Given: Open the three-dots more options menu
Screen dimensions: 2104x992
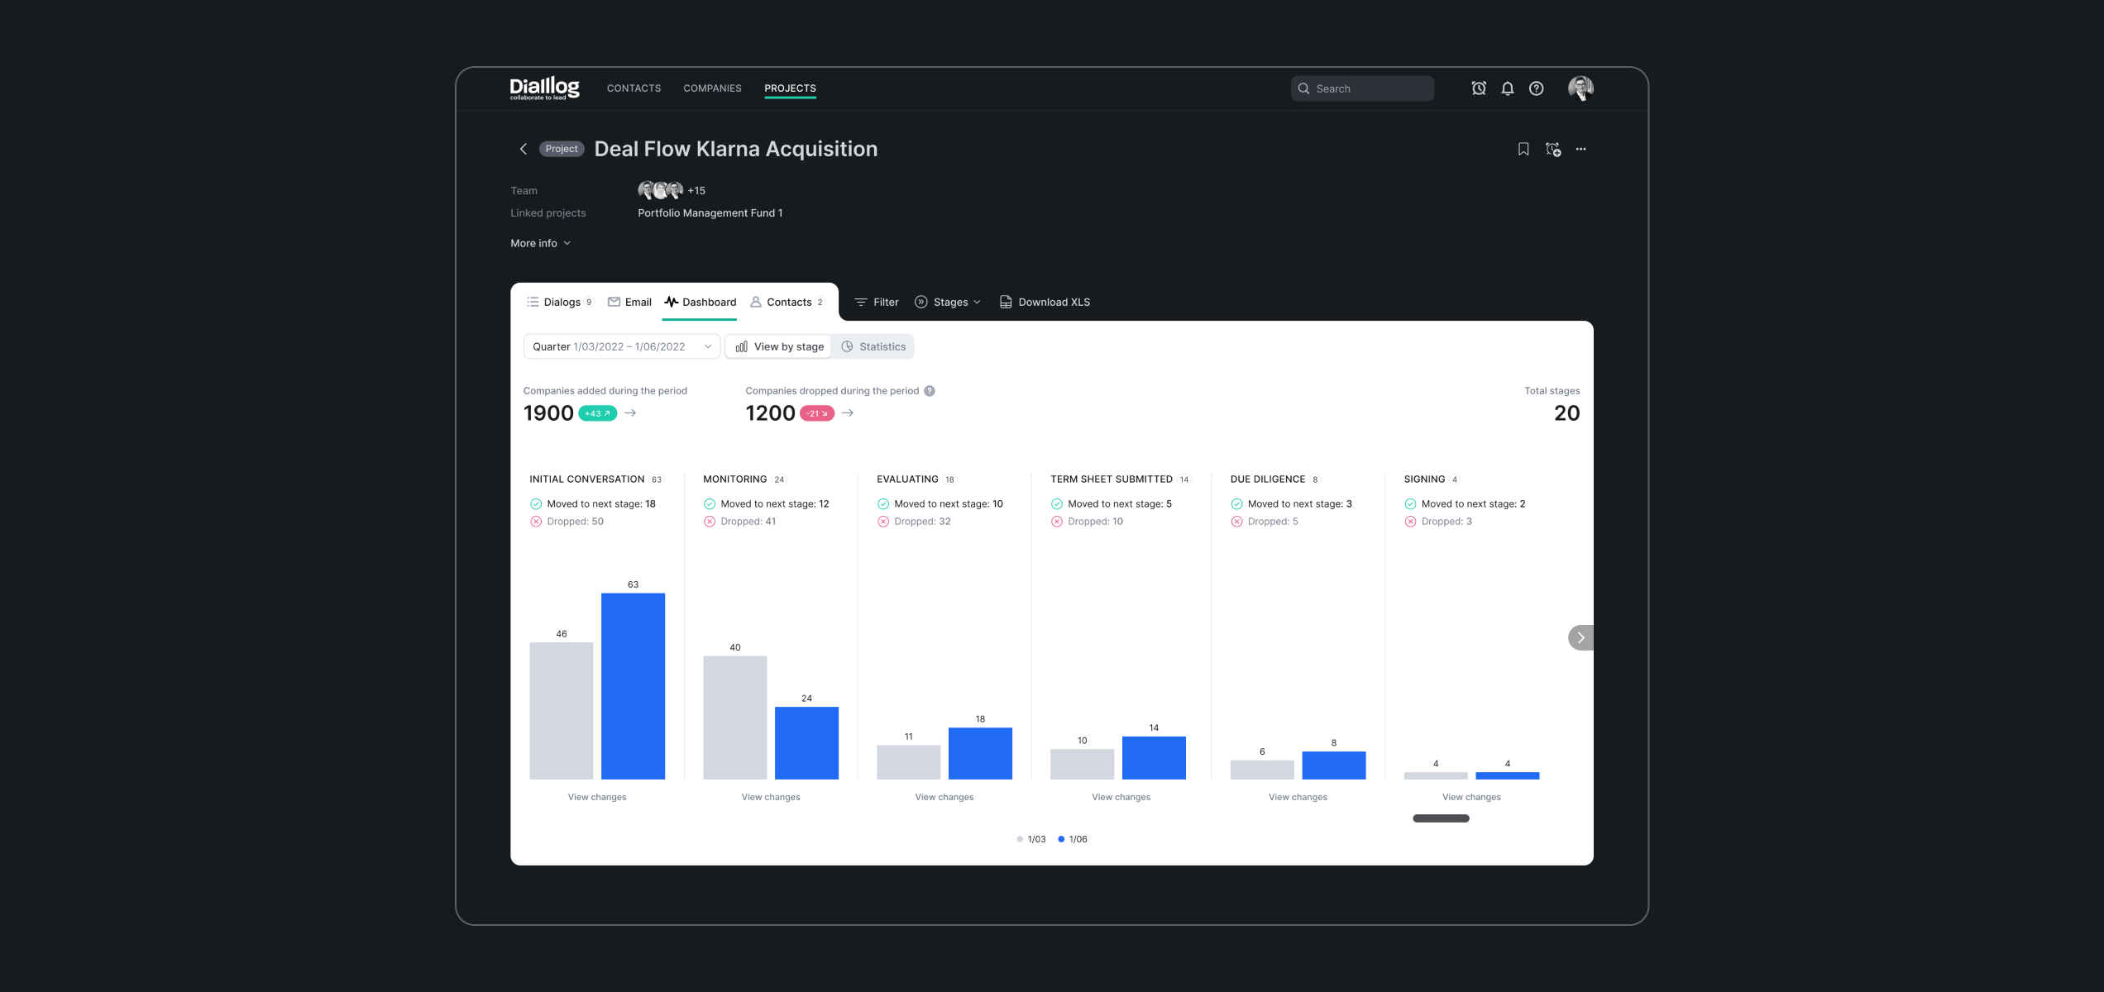Looking at the screenshot, I should [1580, 149].
